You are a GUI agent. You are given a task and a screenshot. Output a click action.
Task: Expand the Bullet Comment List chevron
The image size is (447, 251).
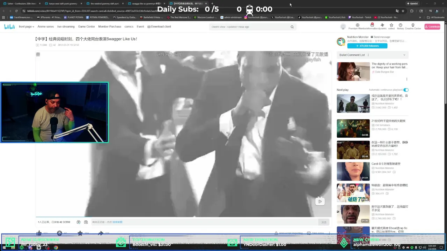[x=404, y=55]
